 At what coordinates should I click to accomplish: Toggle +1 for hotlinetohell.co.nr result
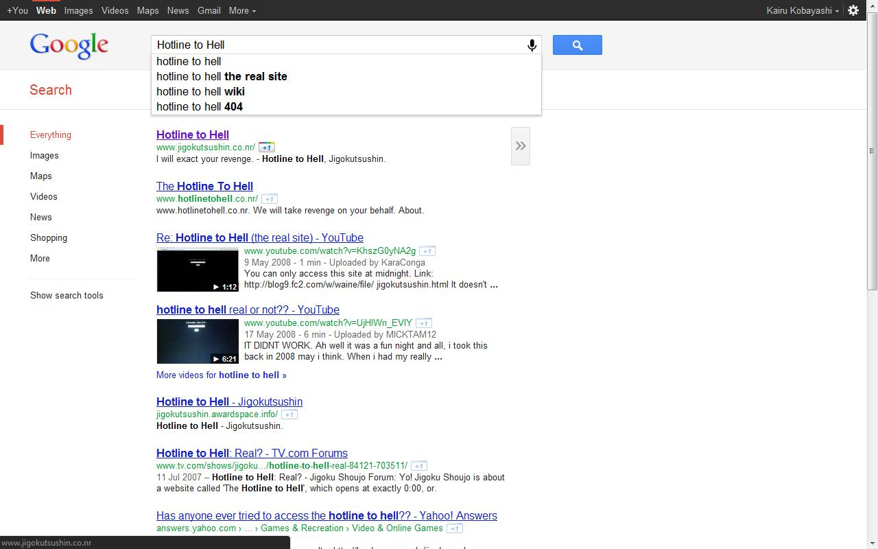point(270,199)
